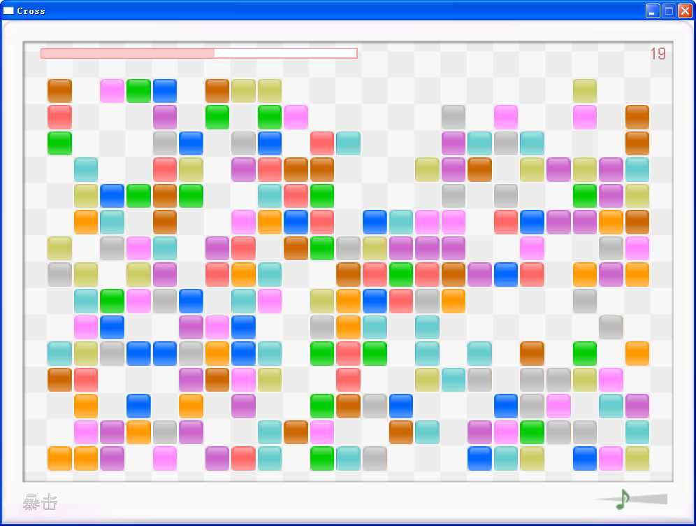The image size is (696, 526).
Task: Click the green music note icon
Action: 623,499
